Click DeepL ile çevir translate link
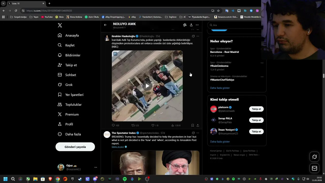 pyautogui.click(x=118, y=147)
